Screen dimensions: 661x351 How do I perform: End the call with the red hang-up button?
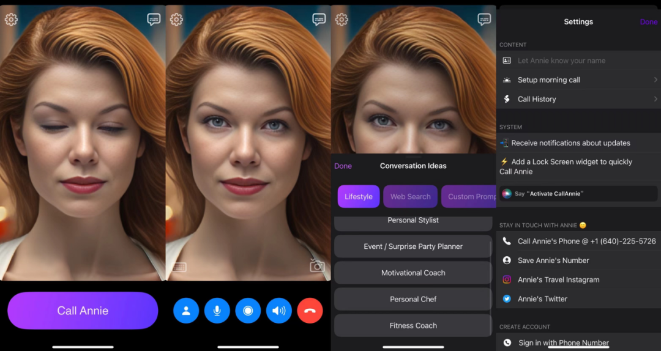tap(310, 311)
